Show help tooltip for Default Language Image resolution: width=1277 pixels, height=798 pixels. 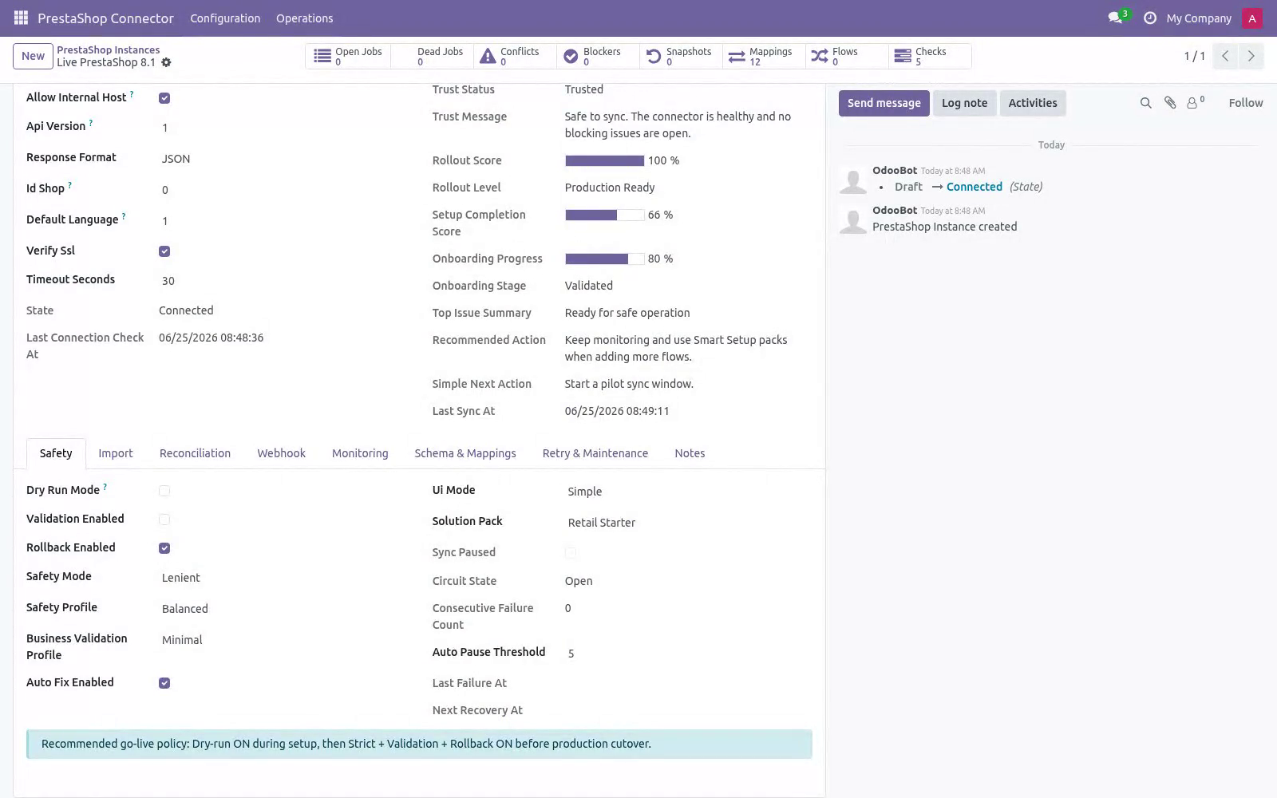tap(124, 216)
